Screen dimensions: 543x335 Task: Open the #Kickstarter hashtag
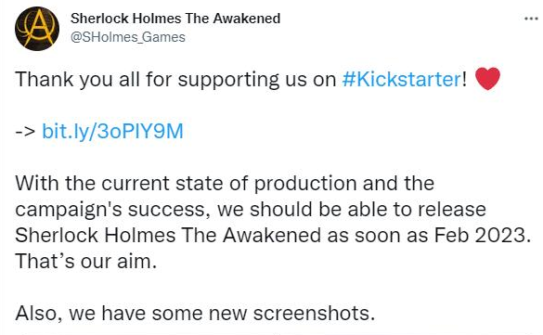point(401,79)
